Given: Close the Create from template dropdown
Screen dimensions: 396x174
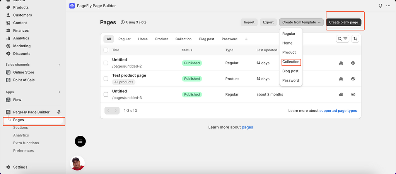Looking at the screenshot, I should click(x=301, y=22).
